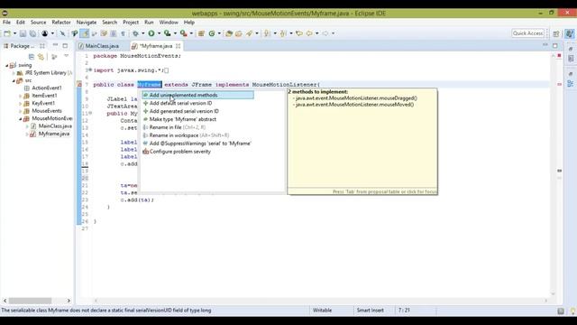Click the Forward navigation arrow icon
Viewport: 577px width, 325px height.
pyautogui.click(x=325, y=33)
